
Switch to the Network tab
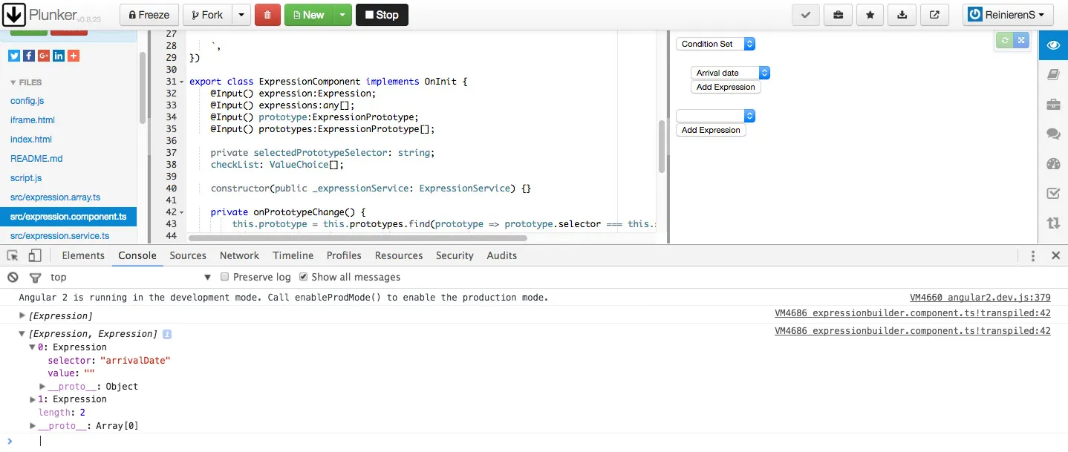[x=239, y=255]
